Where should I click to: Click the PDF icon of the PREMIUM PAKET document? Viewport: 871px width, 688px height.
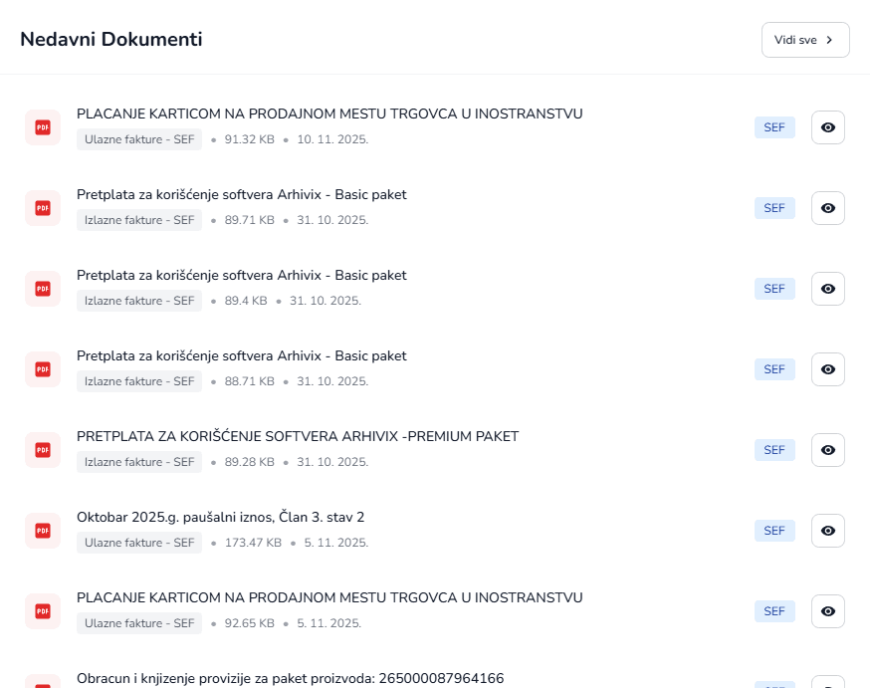(x=43, y=450)
